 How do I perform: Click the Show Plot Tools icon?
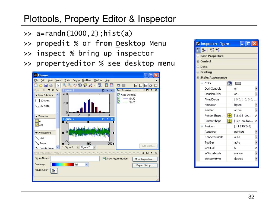(x=124, y=85)
